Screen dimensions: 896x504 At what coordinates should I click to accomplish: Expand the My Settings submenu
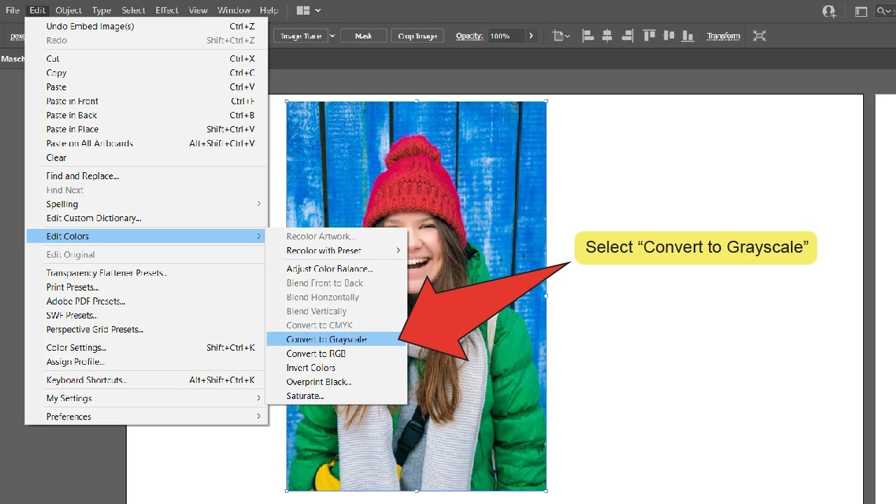69,398
